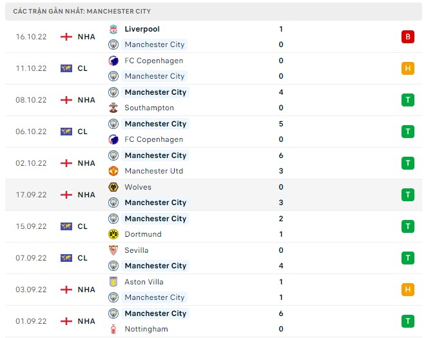Click the Southampton club crest icon

coord(113,108)
